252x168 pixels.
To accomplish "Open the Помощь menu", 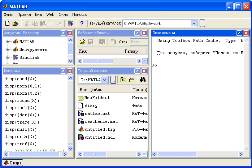I will pos(79,14).
